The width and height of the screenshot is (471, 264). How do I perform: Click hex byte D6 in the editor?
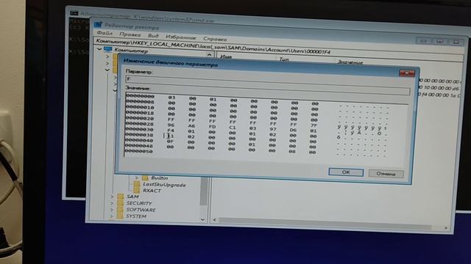[x=293, y=130]
